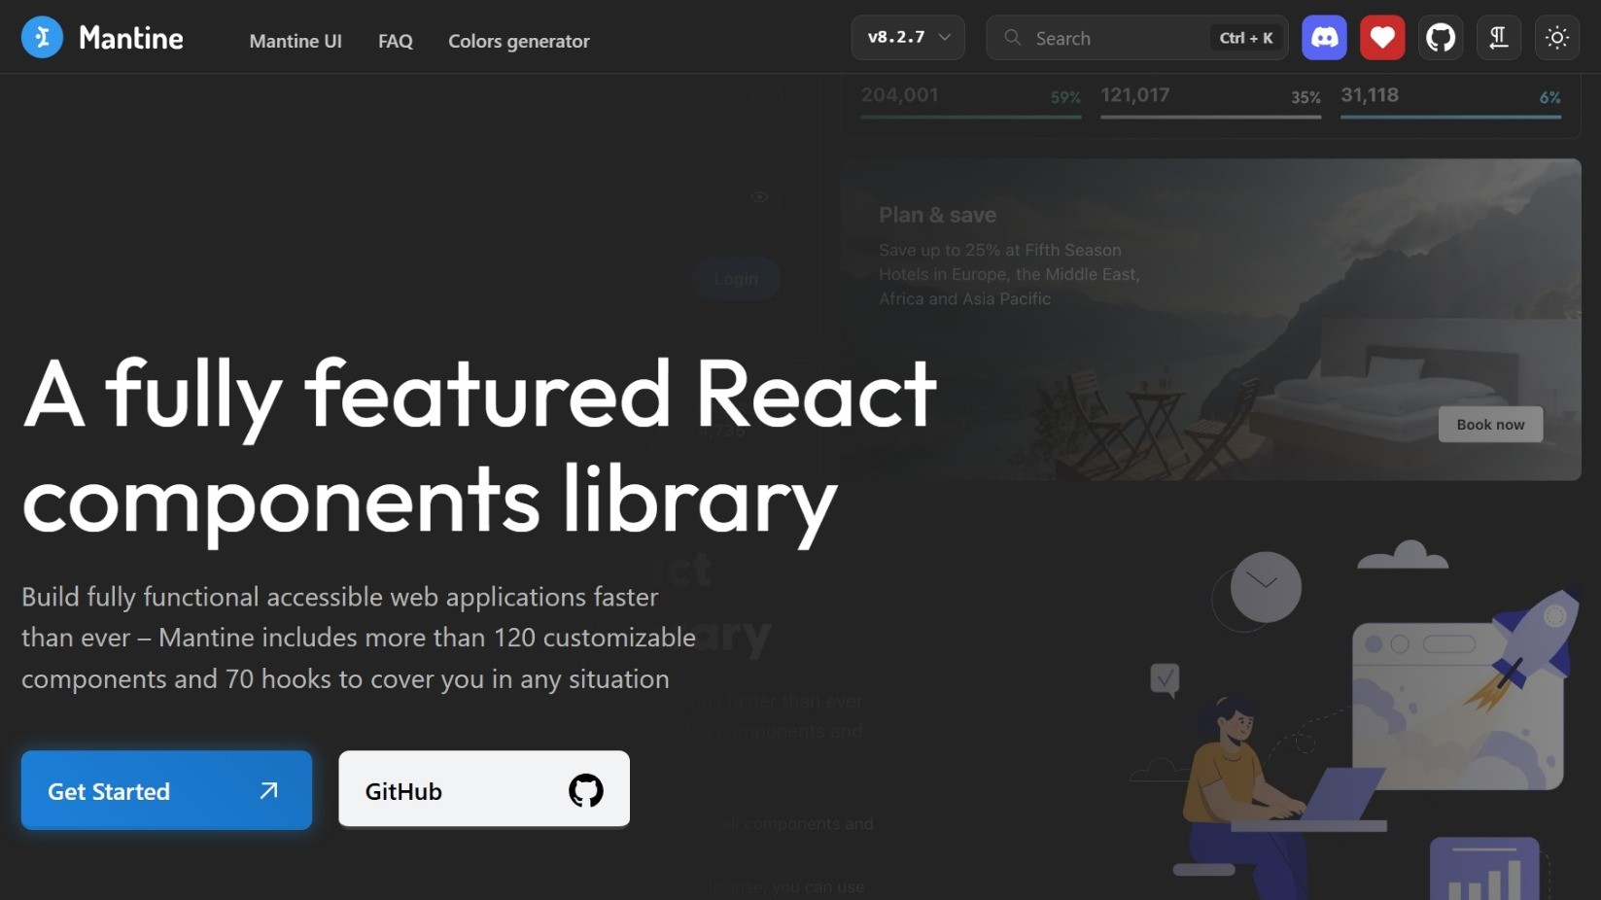
Task: Click the clock chevron in the illustration
Action: [x=1263, y=581]
